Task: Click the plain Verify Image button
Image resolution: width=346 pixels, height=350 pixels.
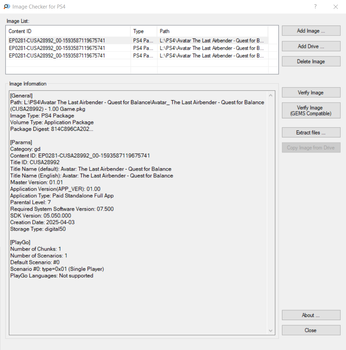Action: point(311,92)
